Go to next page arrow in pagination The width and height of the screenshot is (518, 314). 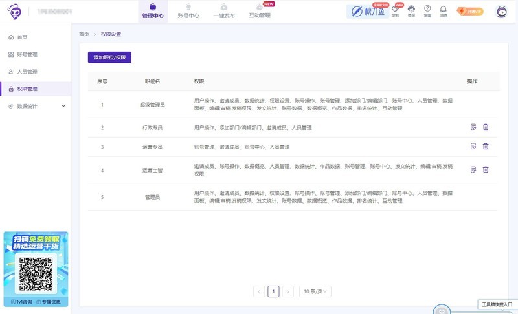(x=288, y=292)
